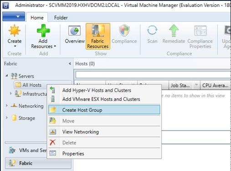Open the Job Status column filter dropdown
Image resolution: width=231 pixels, height=171 pixels.
(x=196, y=84)
